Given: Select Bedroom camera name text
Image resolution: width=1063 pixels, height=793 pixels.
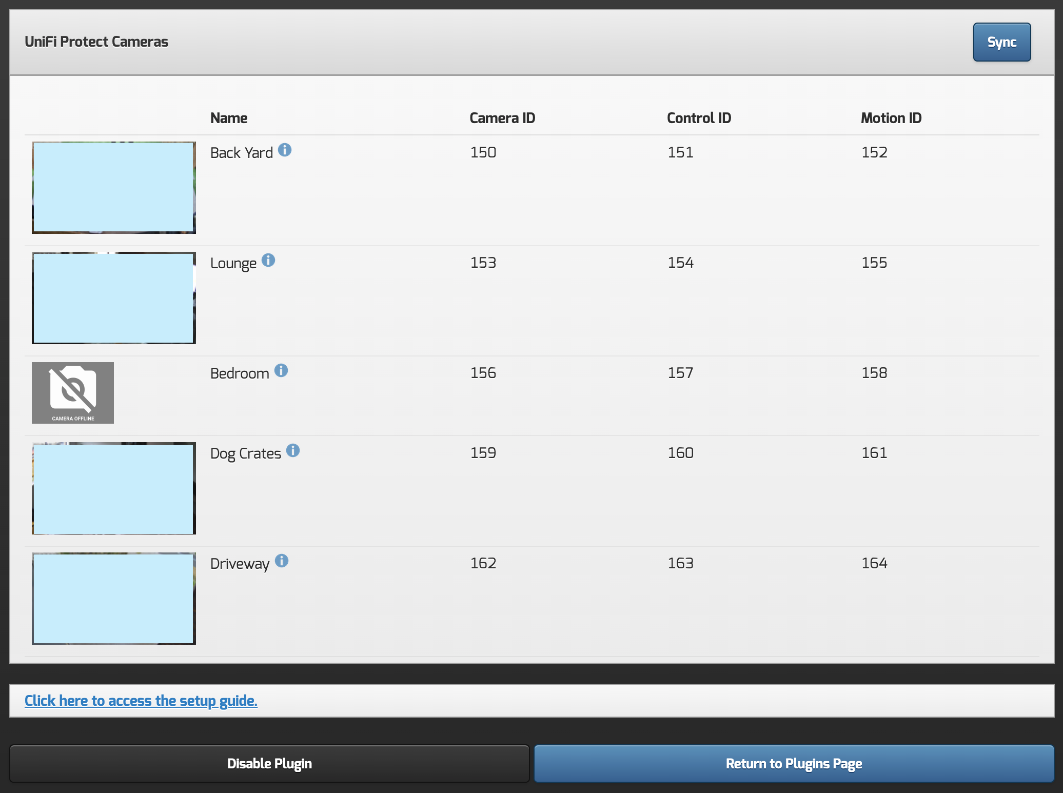Looking at the screenshot, I should [x=240, y=373].
